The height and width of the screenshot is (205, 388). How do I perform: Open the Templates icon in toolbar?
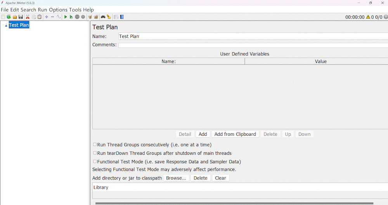(x=9, y=17)
